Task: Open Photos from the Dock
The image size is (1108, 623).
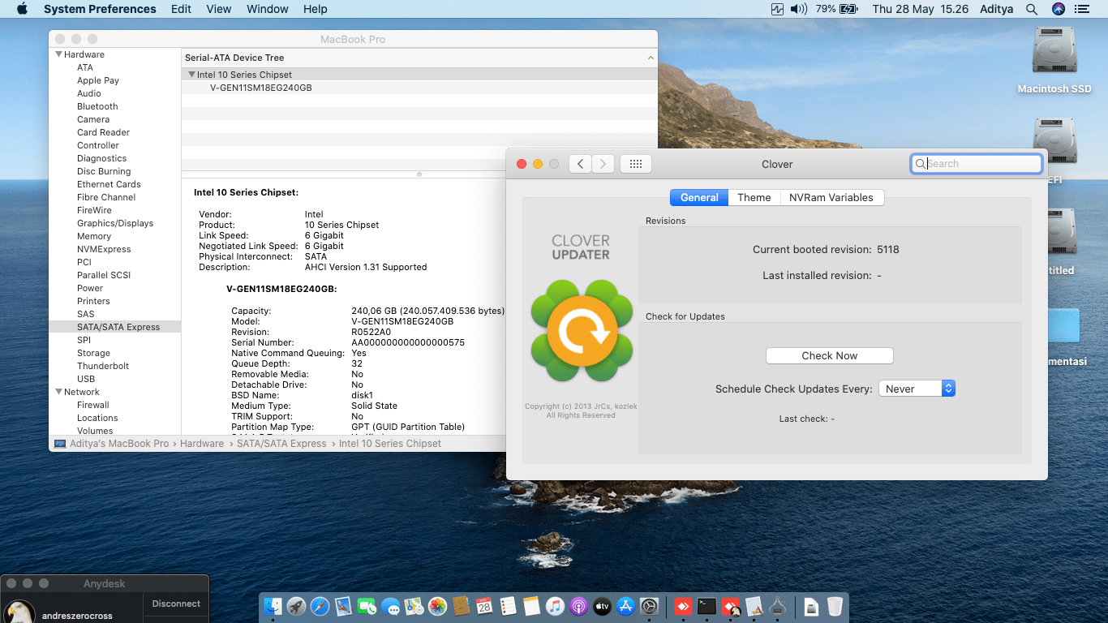Action: 438,606
